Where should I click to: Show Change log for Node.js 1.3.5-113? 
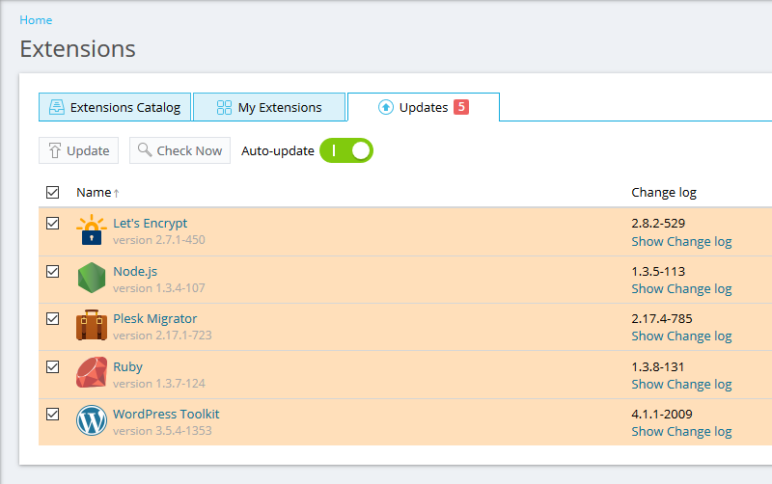pyautogui.click(x=681, y=288)
